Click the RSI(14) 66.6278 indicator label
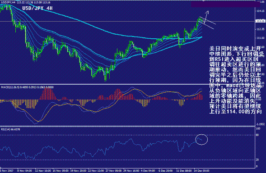Screen dimensions: 266x173 pos(10,129)
